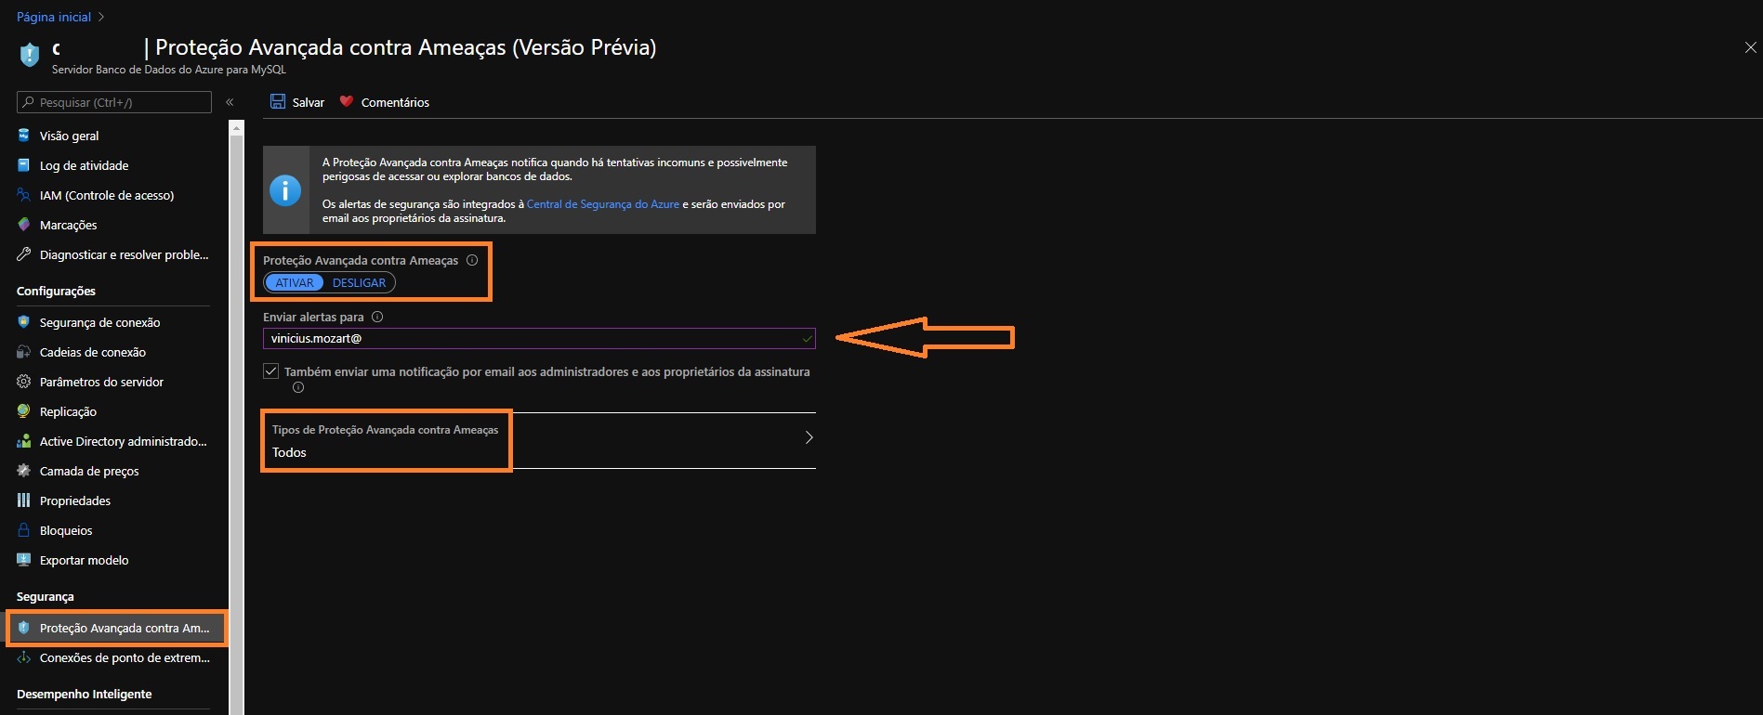
Task: Click the Parâmetros do servidor gear icon
Action: (x=24, y=381)
